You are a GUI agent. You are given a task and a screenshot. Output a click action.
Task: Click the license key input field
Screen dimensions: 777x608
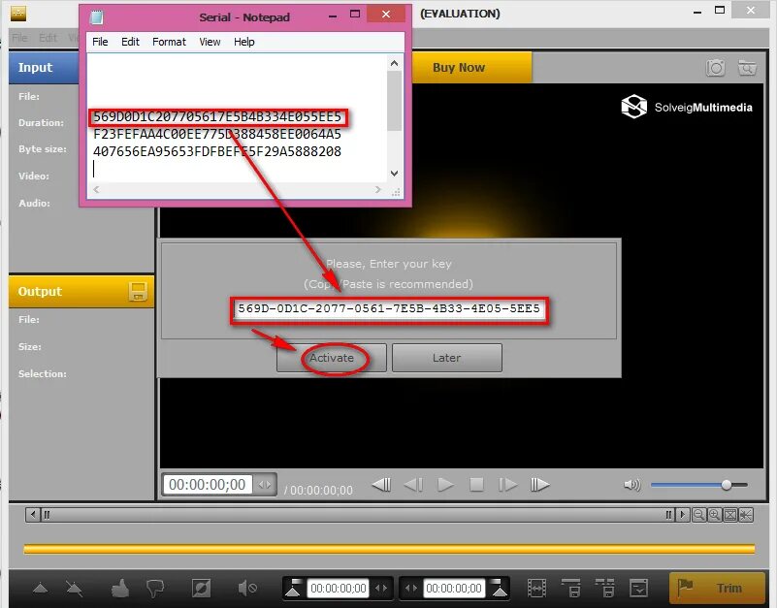coord(389,308)
